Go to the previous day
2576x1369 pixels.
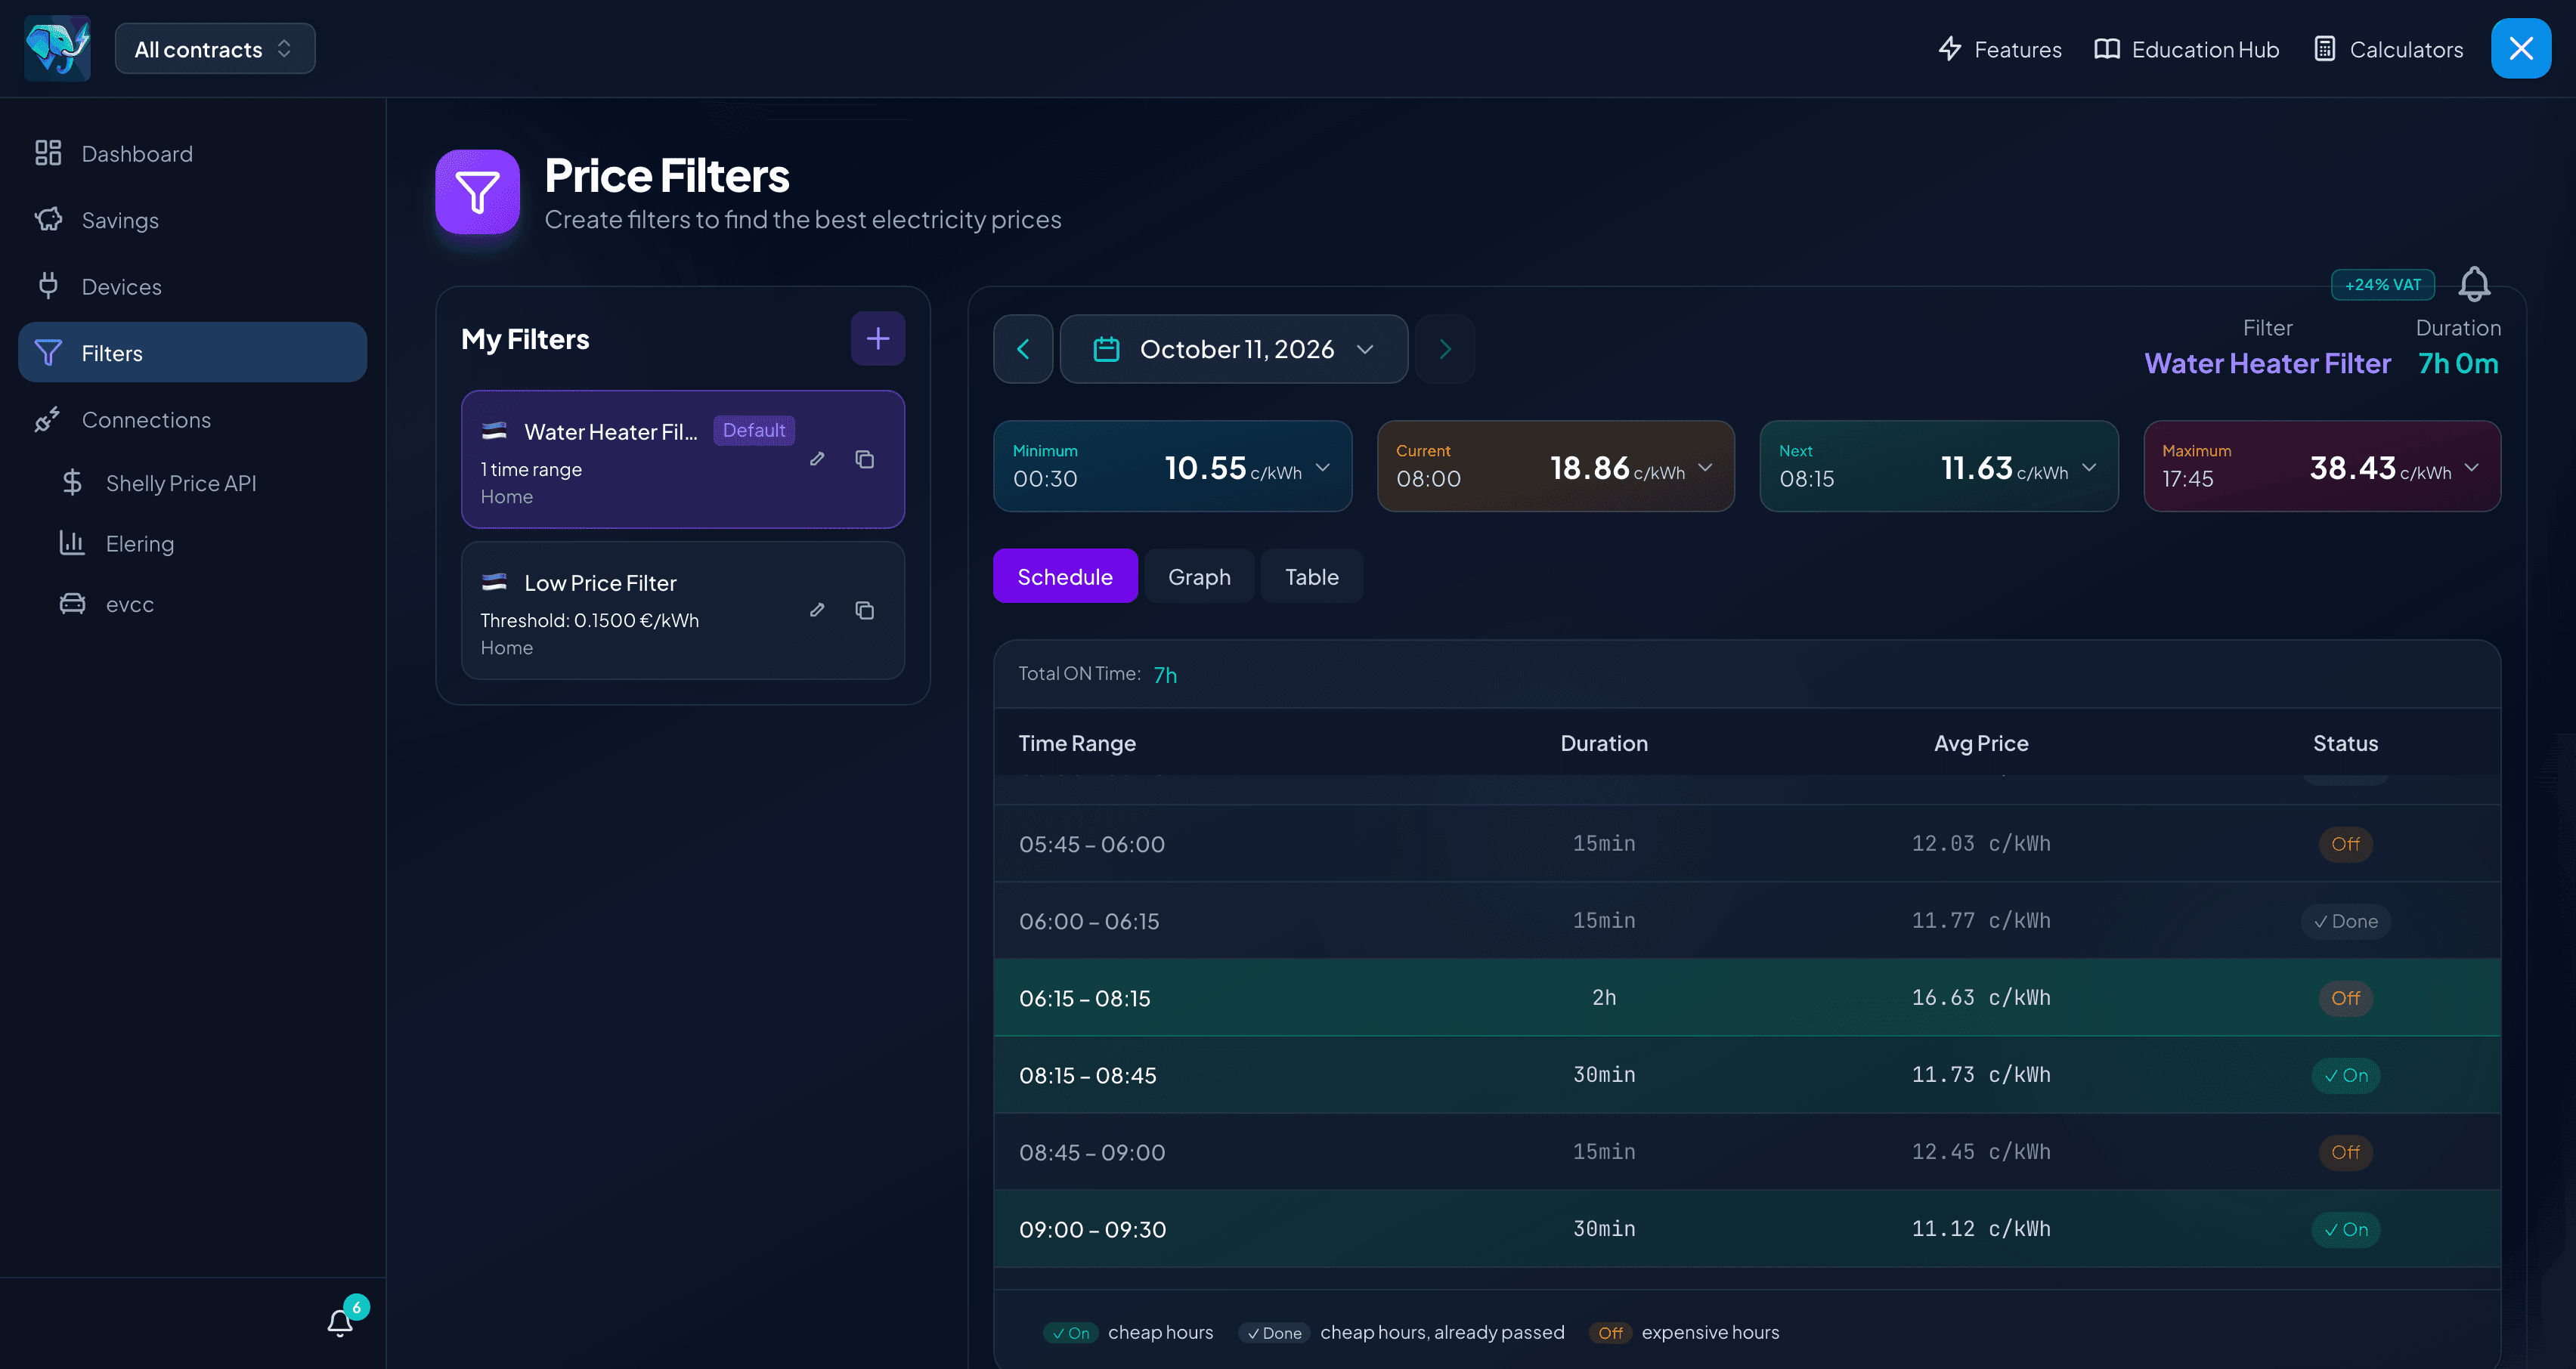1022,349
